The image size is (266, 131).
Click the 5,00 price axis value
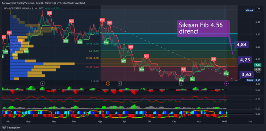tap(258, 47)
